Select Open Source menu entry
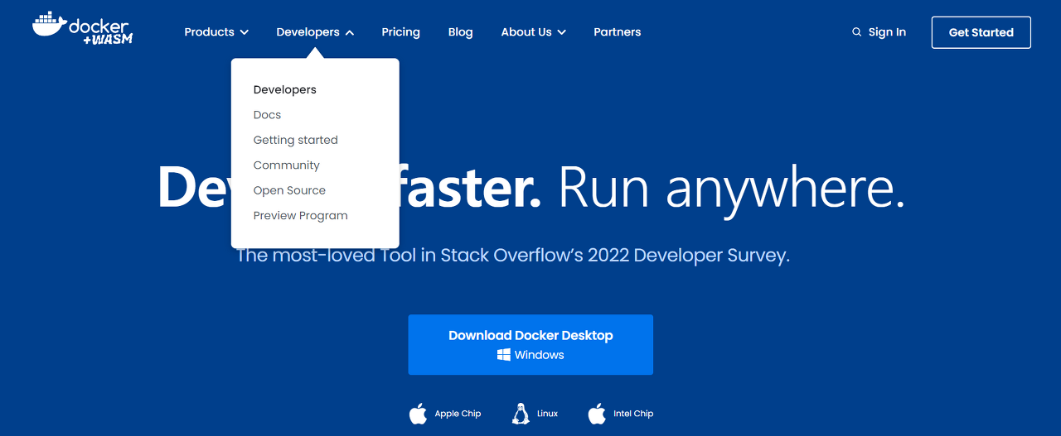Viewport: 1061px width, 436px height. click(x=289, y=190)
